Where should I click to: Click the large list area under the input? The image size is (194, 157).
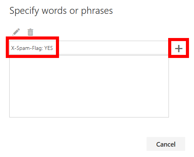click(89, 86)
